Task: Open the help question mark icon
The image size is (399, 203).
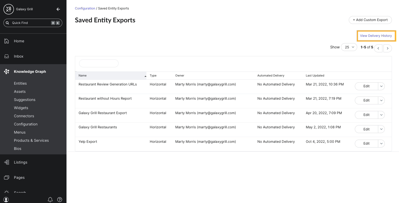Action: tap(60, 200)
